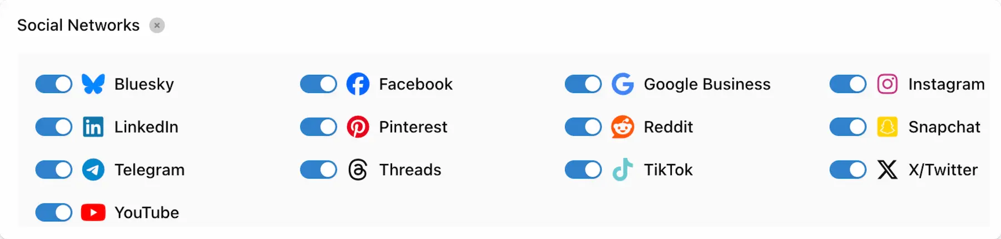
Task: Disable the YouTube network toggle
Action: pyautogui.click(x=54, y=212)
